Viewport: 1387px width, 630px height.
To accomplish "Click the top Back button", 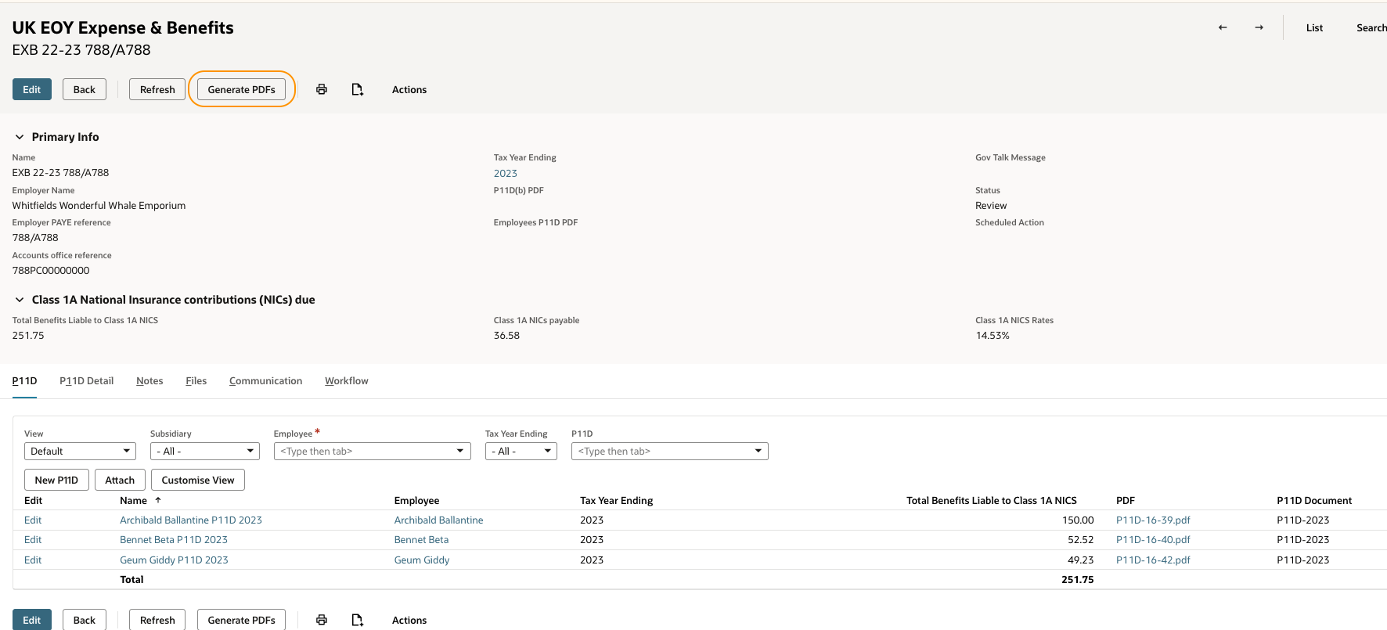I will [x=85, y=89].
